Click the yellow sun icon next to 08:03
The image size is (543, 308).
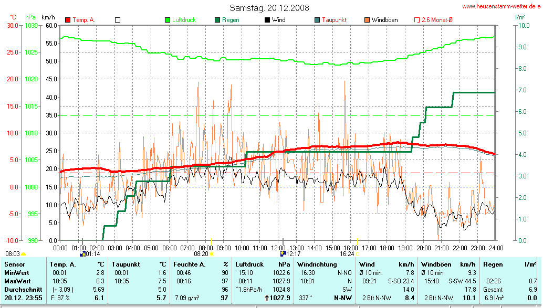click(24, 253)
